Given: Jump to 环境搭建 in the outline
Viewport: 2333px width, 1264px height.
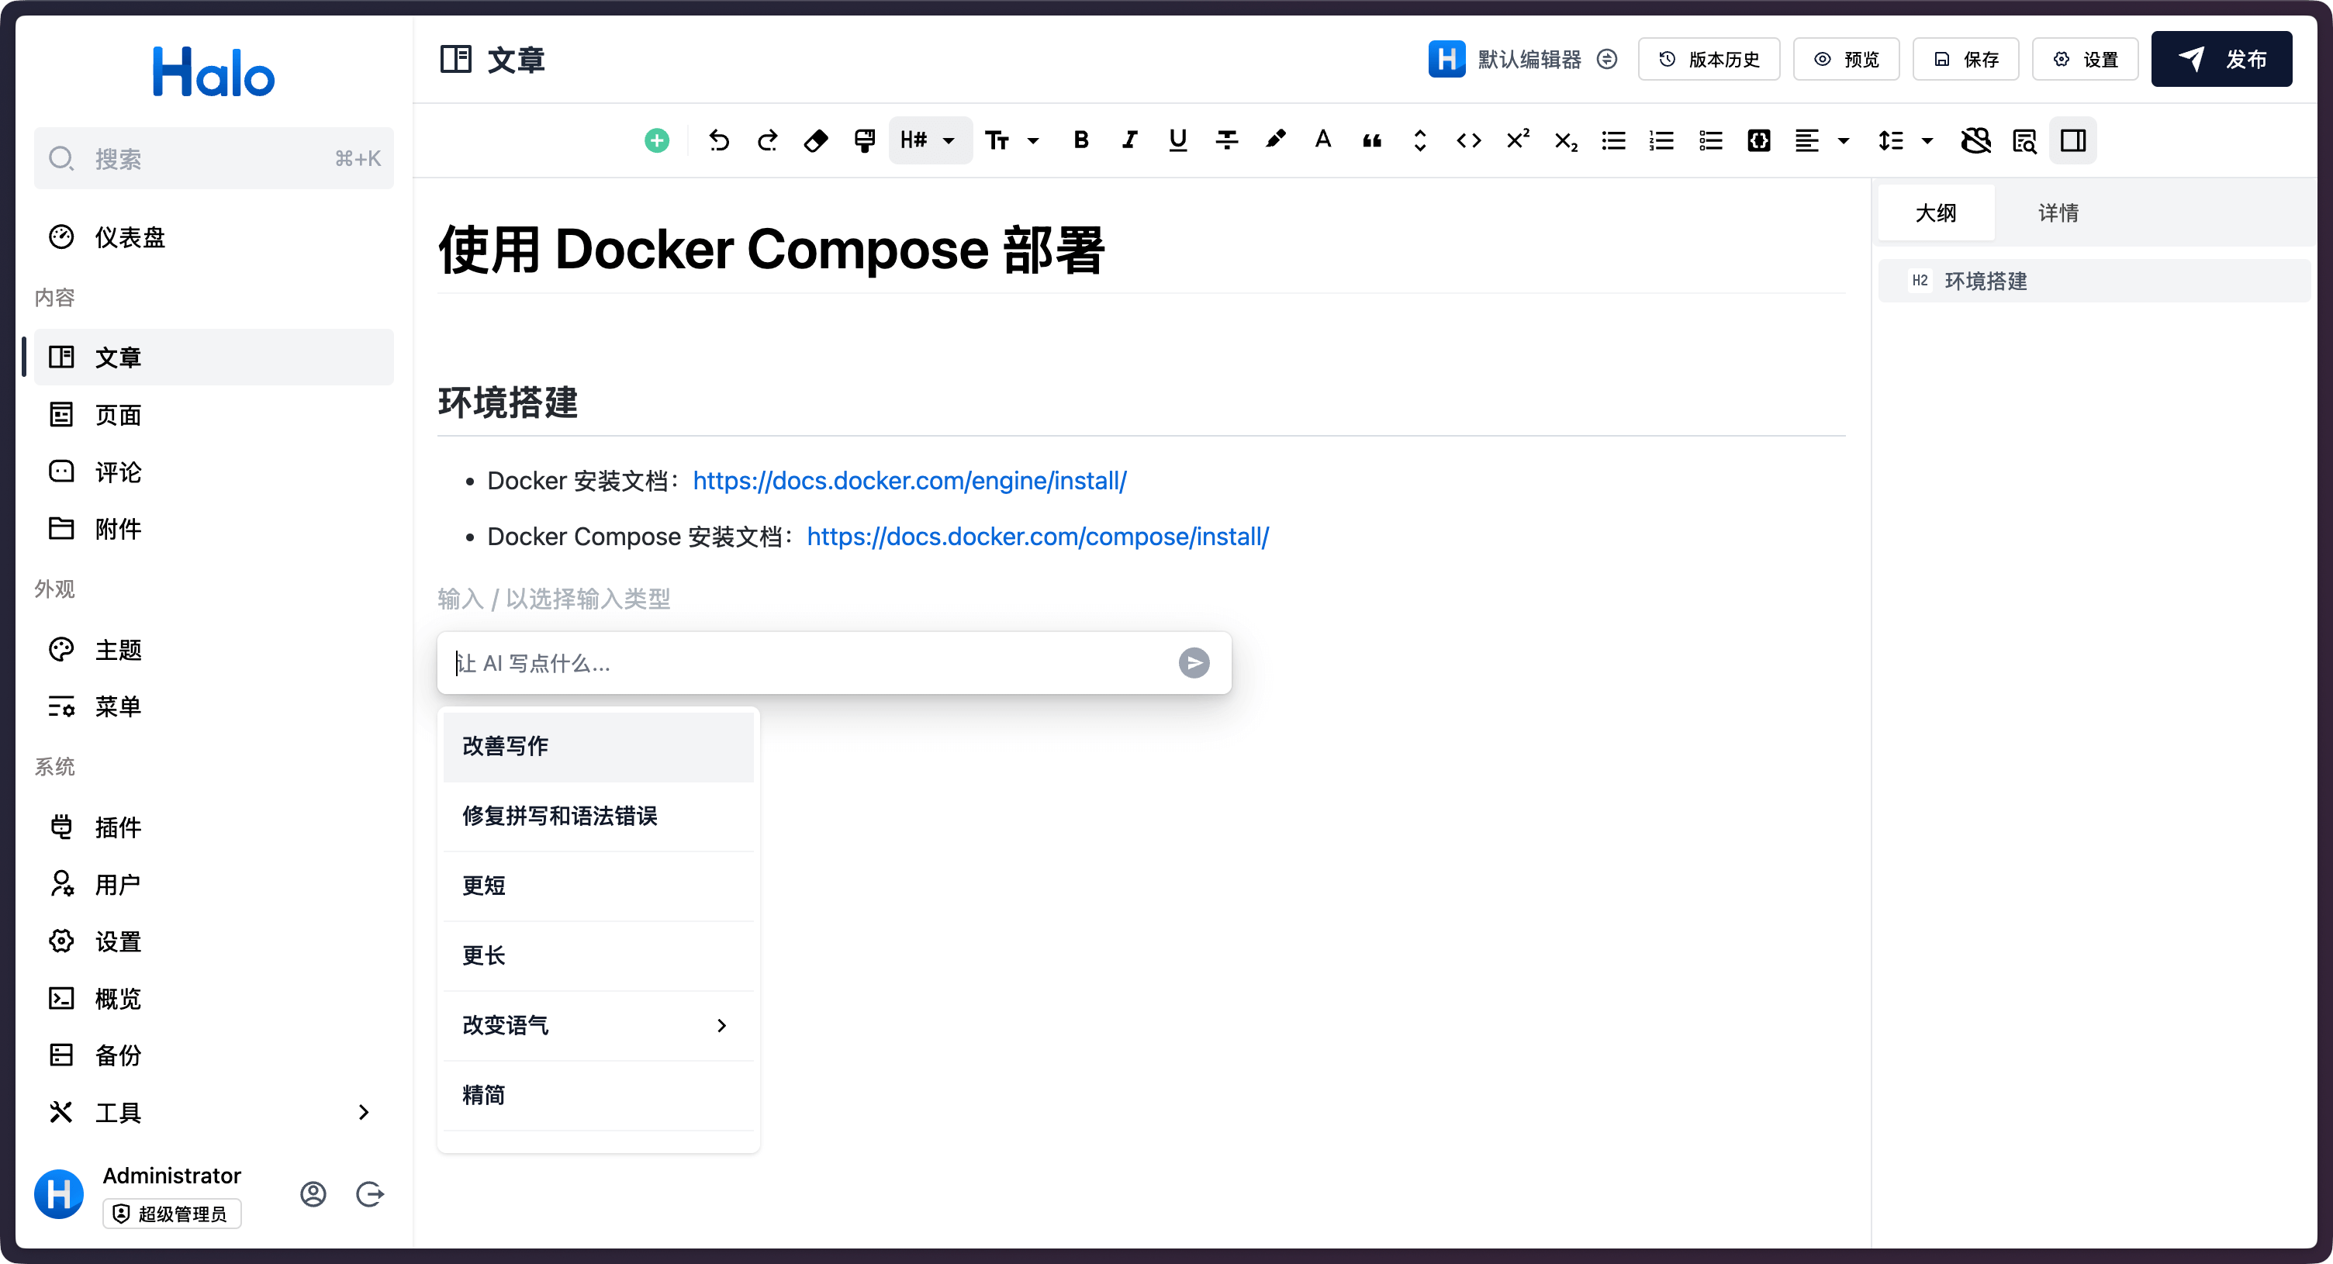Looking at the screenshot, I should click(2094, 281).
